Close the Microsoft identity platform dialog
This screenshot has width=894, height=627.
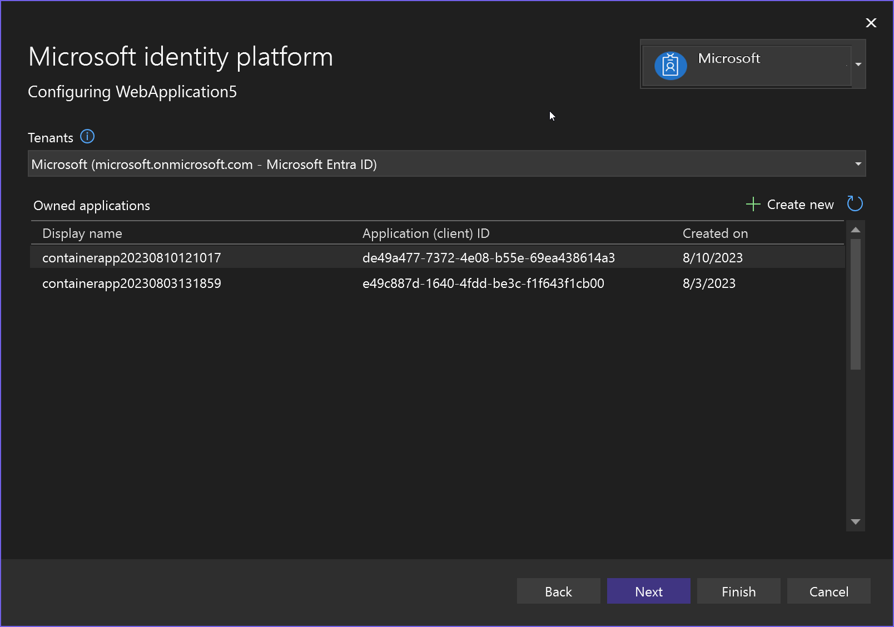click(871, 23)
